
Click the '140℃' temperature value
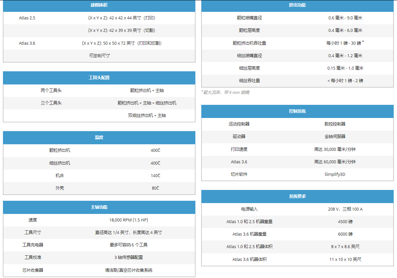[x=156, y=176]
